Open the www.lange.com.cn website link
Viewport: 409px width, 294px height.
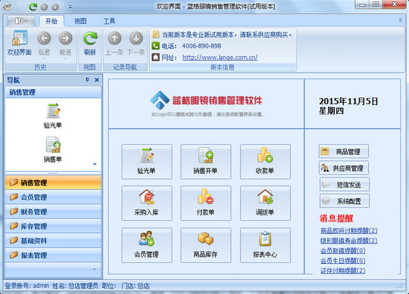[220, 57]
